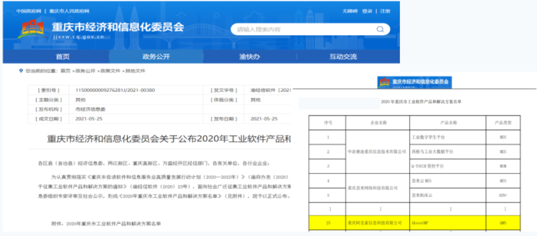
Task: Click the article headline about 2020年工业软件产品
Action: [x=169, y=139]
